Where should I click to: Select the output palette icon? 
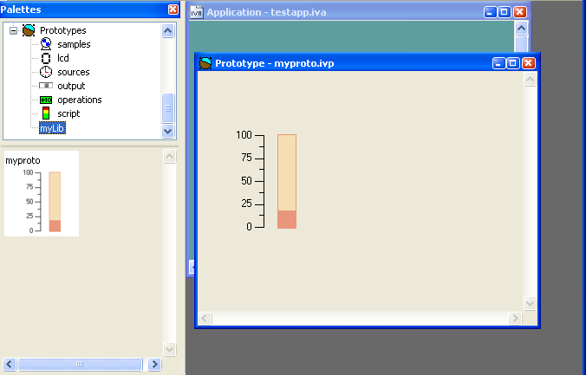click(46, 86)
